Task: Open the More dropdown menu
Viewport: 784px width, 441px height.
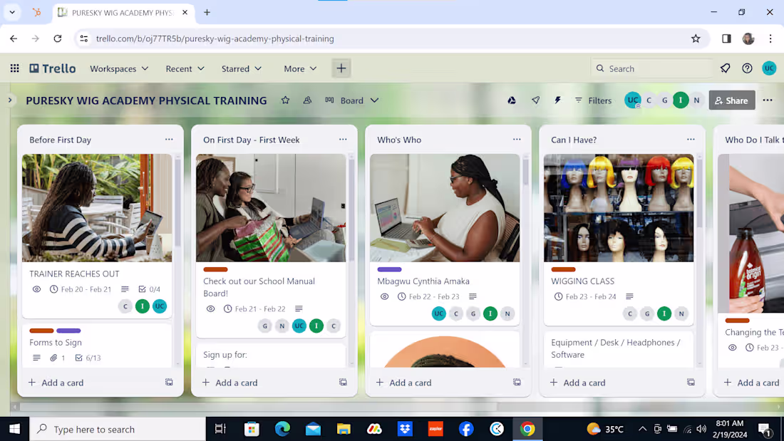Action: click(x=300, y=68)
